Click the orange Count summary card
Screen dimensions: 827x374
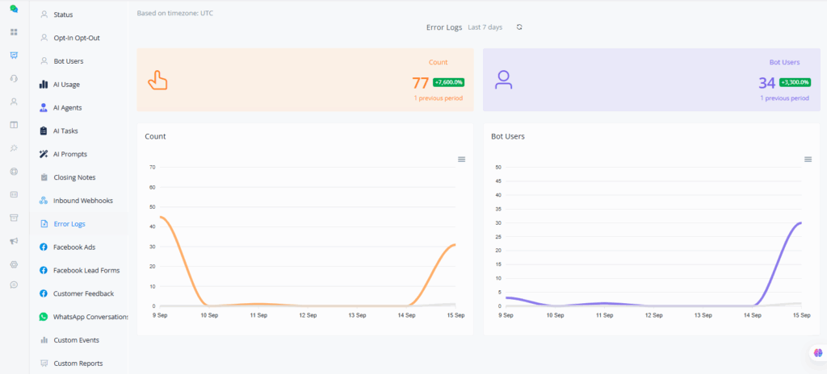point(304,80)
